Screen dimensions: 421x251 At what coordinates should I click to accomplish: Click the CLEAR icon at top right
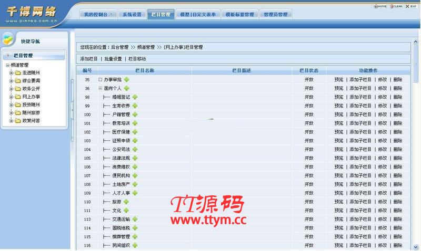click(x=396, y=6)
